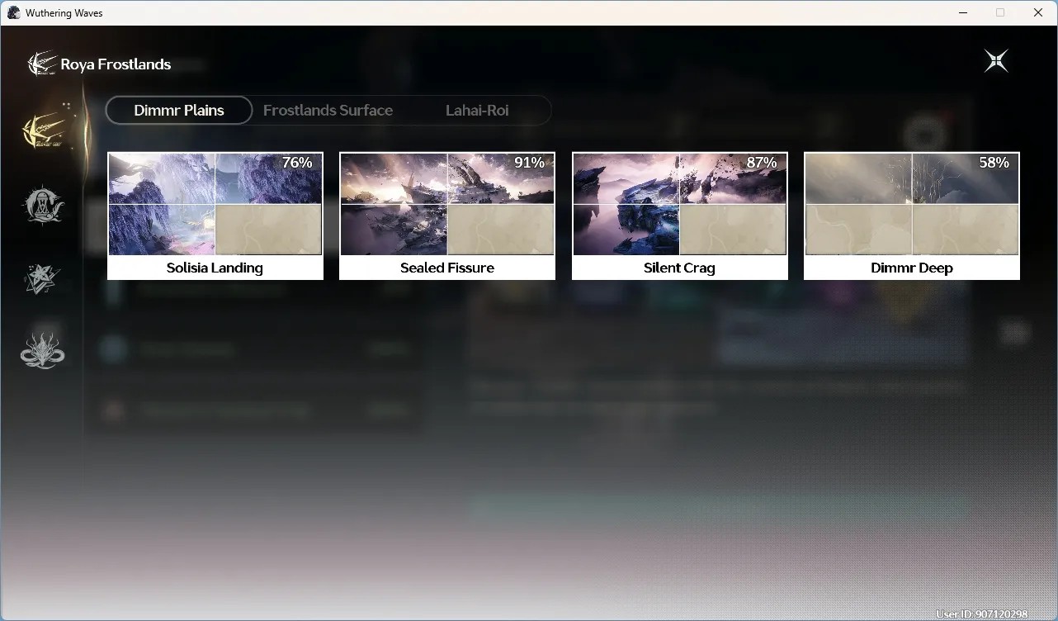Click the white emblem beside Roya Frostlands title
Image resolution: width=1058 pixels, height=621 pixels.
point(41,64)
